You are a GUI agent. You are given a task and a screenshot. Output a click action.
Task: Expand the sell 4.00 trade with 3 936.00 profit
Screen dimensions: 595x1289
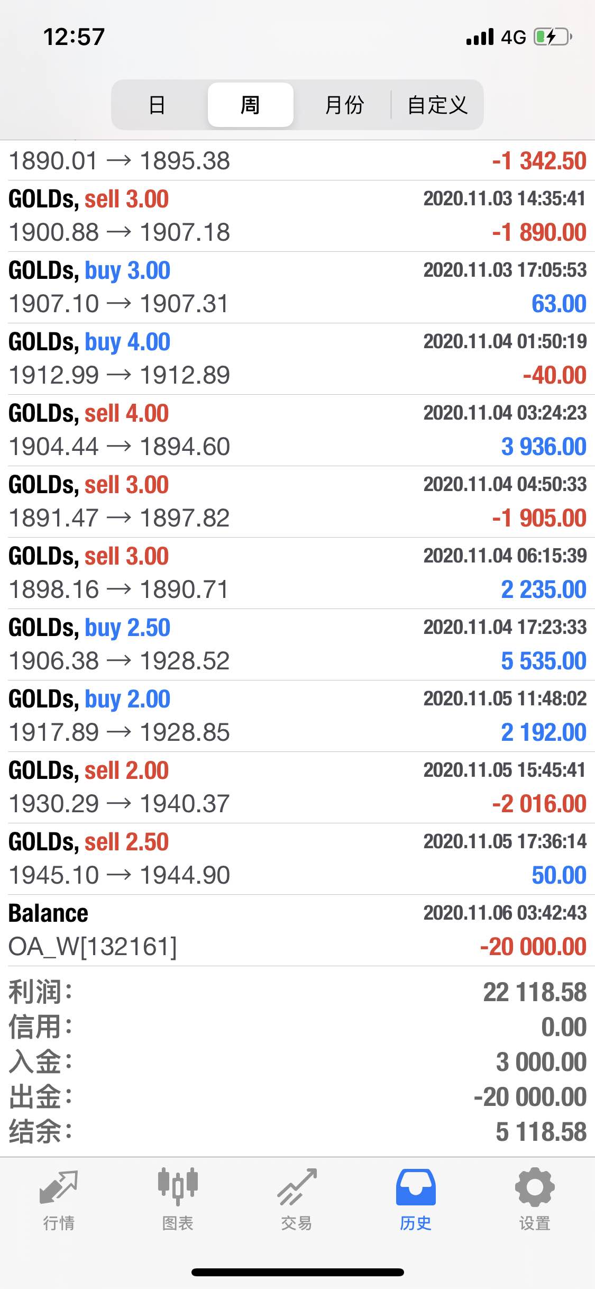297,430
